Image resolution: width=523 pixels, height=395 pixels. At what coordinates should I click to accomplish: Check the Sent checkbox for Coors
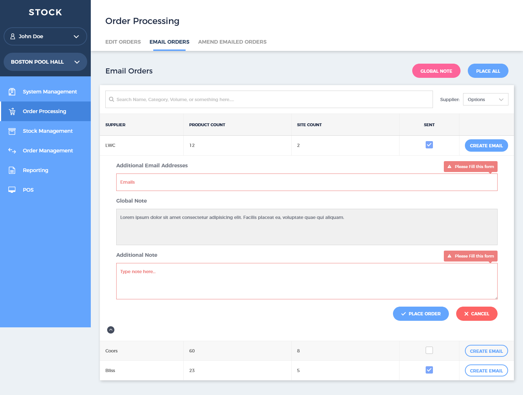point(429,350)
